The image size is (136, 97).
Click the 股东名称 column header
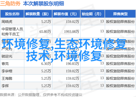coord(12,14)
